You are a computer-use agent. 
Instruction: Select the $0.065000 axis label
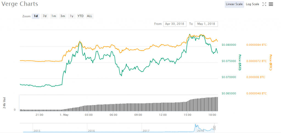click(229, 93)
